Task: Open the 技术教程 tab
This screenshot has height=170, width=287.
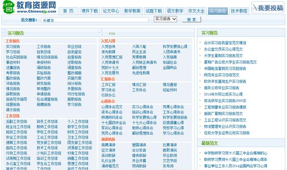Action: click(x=239, y=11)
